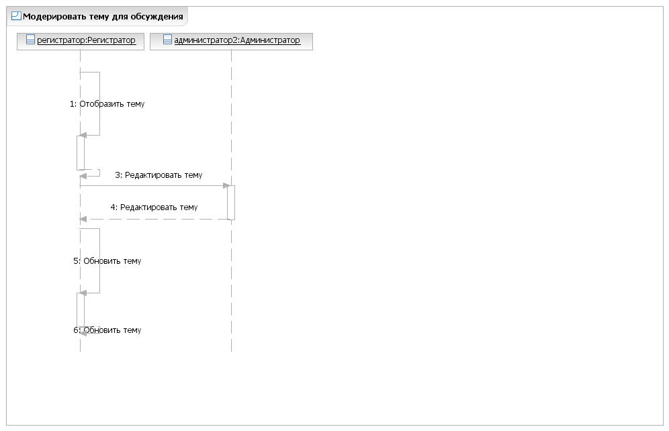Image resolution: width=669 pixels, height=431 pixels.
Task: Click arrowhead ending the 'Отобразить тему' self-call
Action: coord(83,135)
